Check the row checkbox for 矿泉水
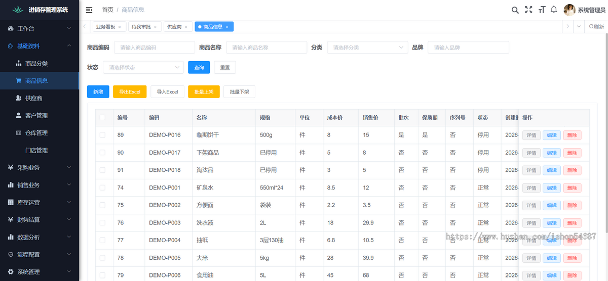Screen dimensions: 608x281 click(102, 188)
